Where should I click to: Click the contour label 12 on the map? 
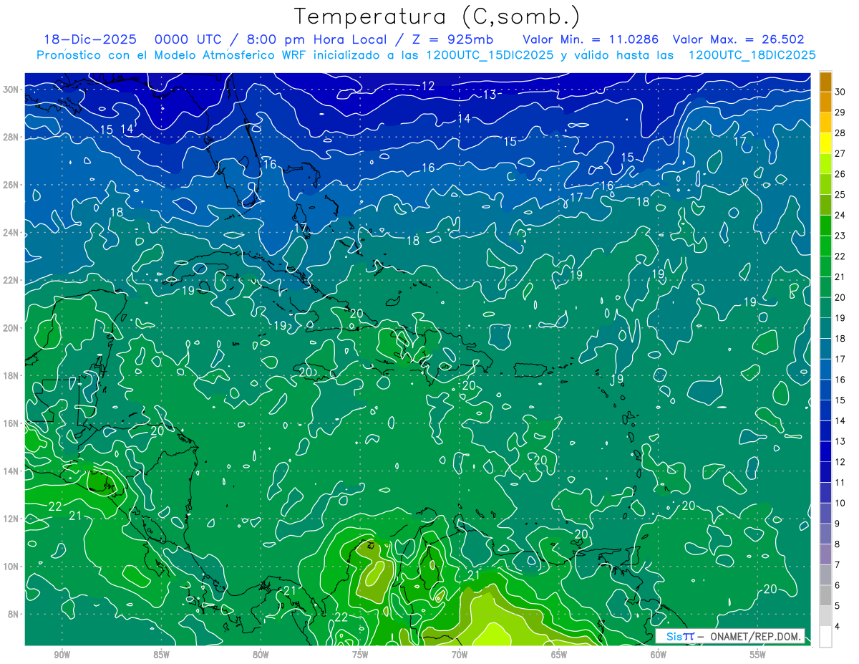pyautogui.click(x=428, y=86)
